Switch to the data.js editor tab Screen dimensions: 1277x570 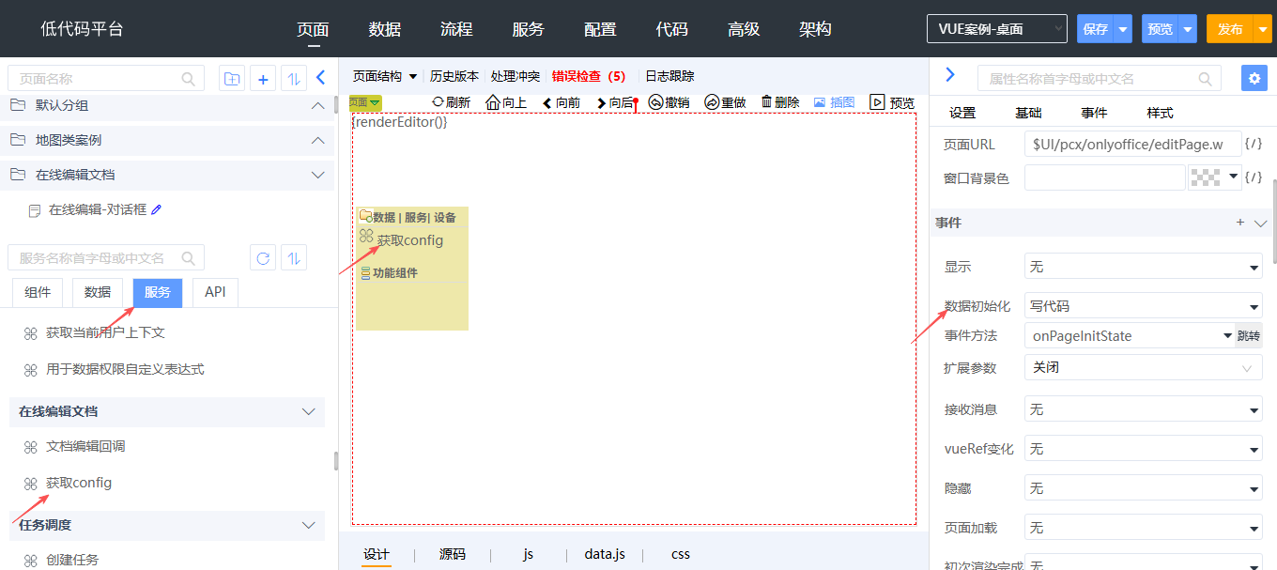[604, 554]
